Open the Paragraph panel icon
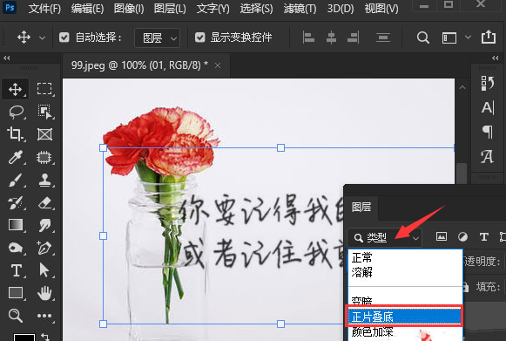 (x=488, y=132)
